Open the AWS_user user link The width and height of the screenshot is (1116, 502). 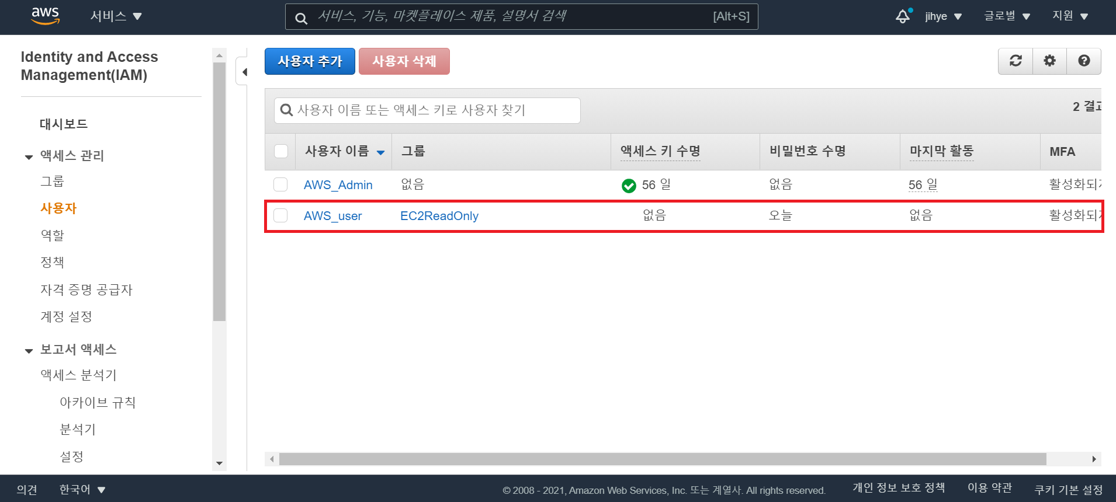[332, 216]
